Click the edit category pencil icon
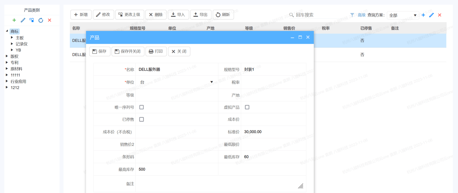Image resolution: width=458 pixels, height=193 pixels. [x=23, y=20]
